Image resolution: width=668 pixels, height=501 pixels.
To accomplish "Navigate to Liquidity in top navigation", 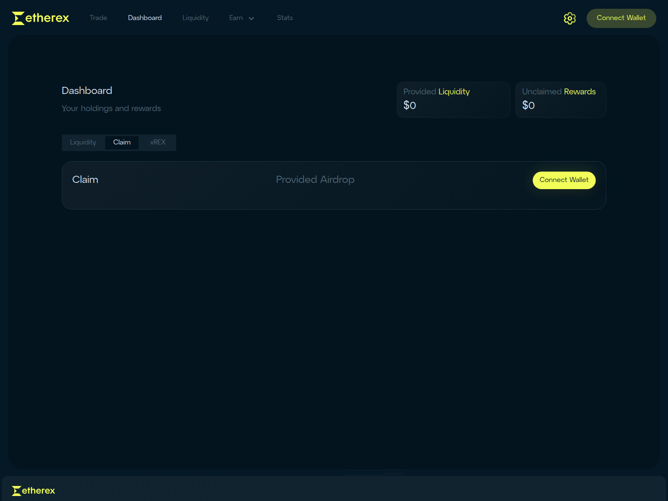I will [x=195, y=18].
